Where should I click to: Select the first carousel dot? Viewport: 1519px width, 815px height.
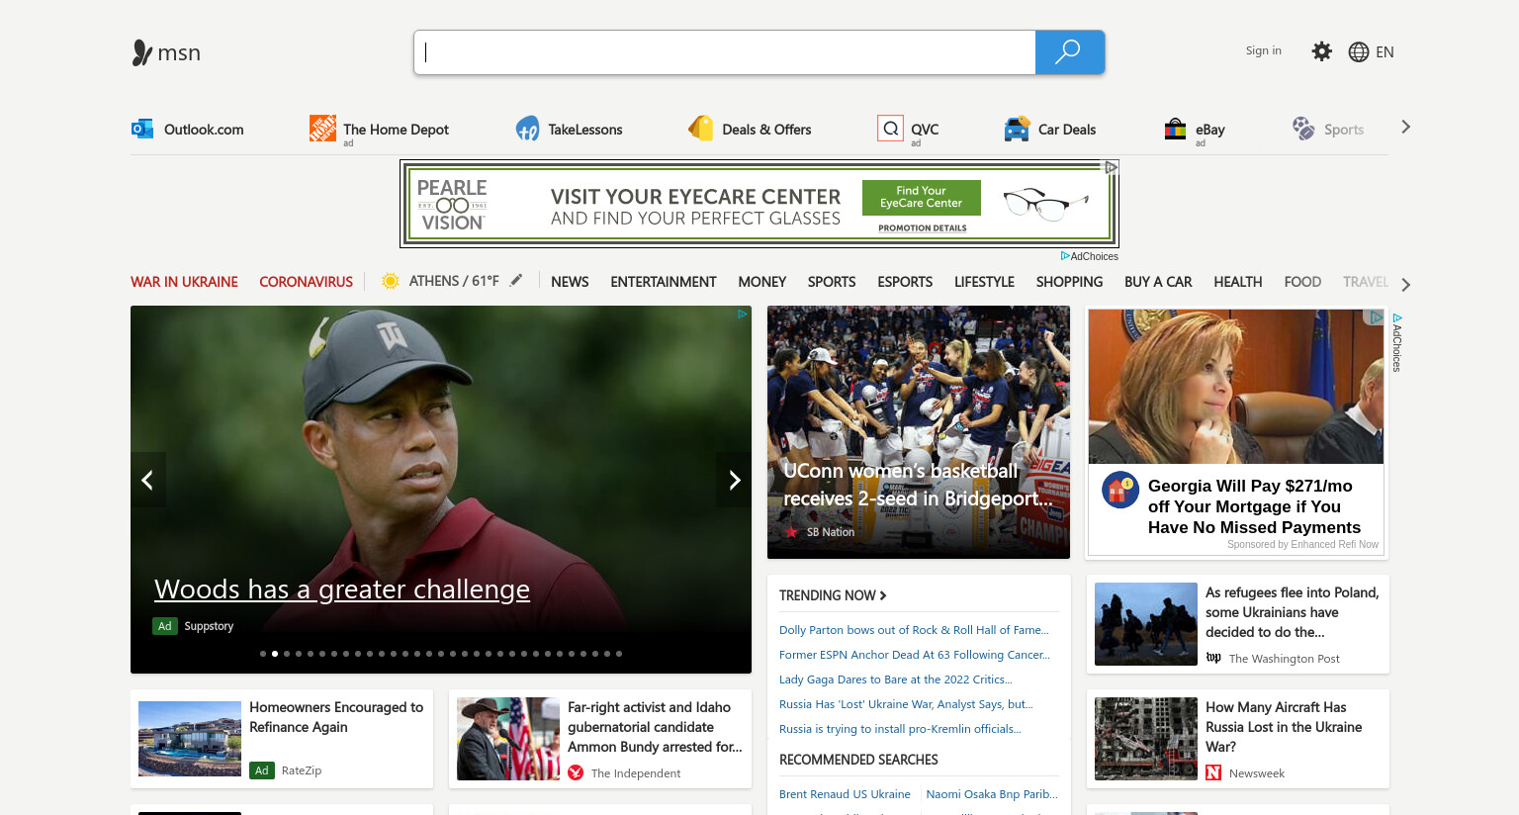pyautogui.click(x=263, y=654)
